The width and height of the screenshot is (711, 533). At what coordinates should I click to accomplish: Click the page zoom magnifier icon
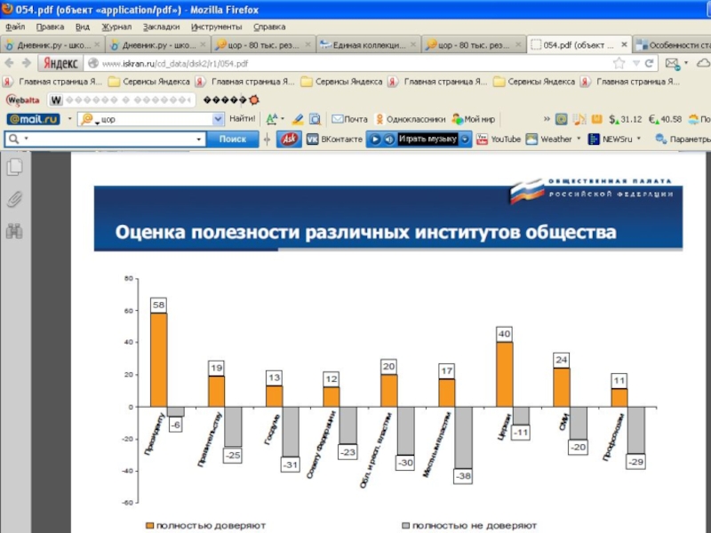click(x=315, y=119)
